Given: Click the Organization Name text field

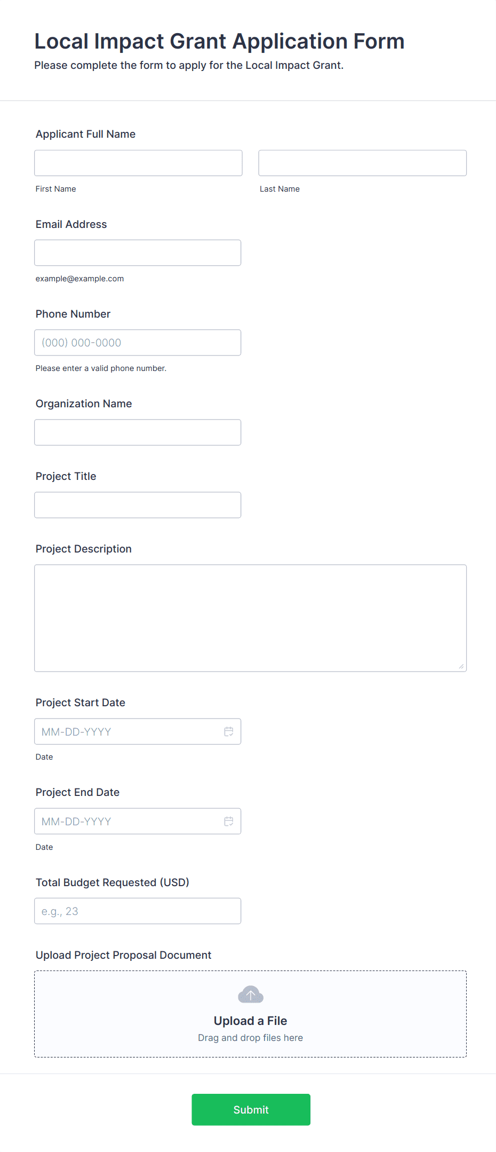Looking at the screenshot, I should 138,432.
